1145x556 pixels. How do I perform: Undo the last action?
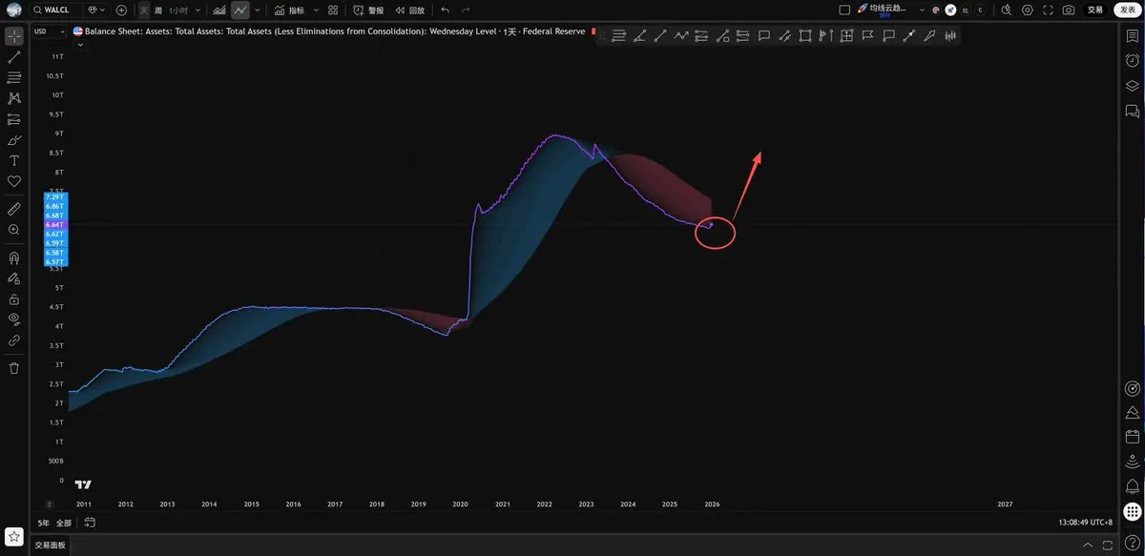tap(446, 10)
